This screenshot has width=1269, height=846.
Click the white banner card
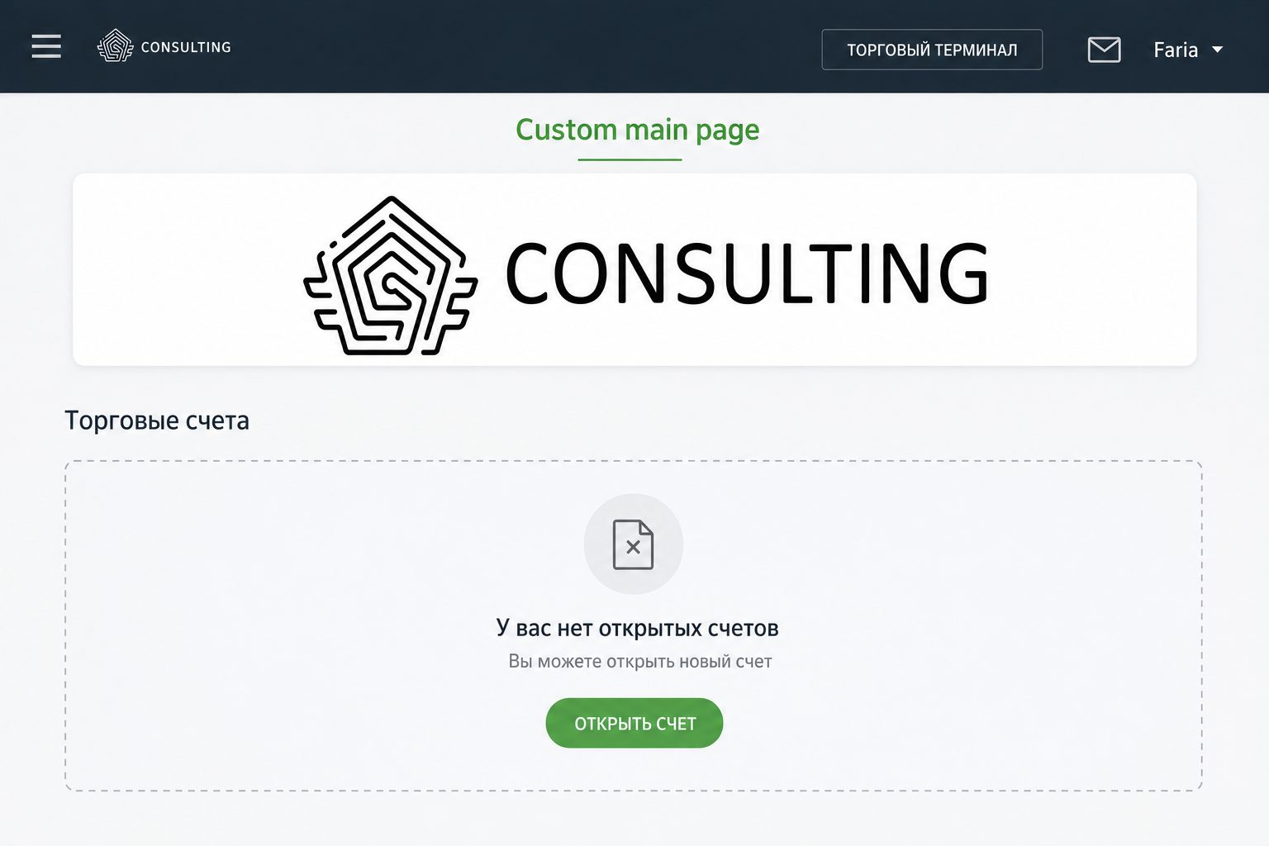click(x=634, y=269)
